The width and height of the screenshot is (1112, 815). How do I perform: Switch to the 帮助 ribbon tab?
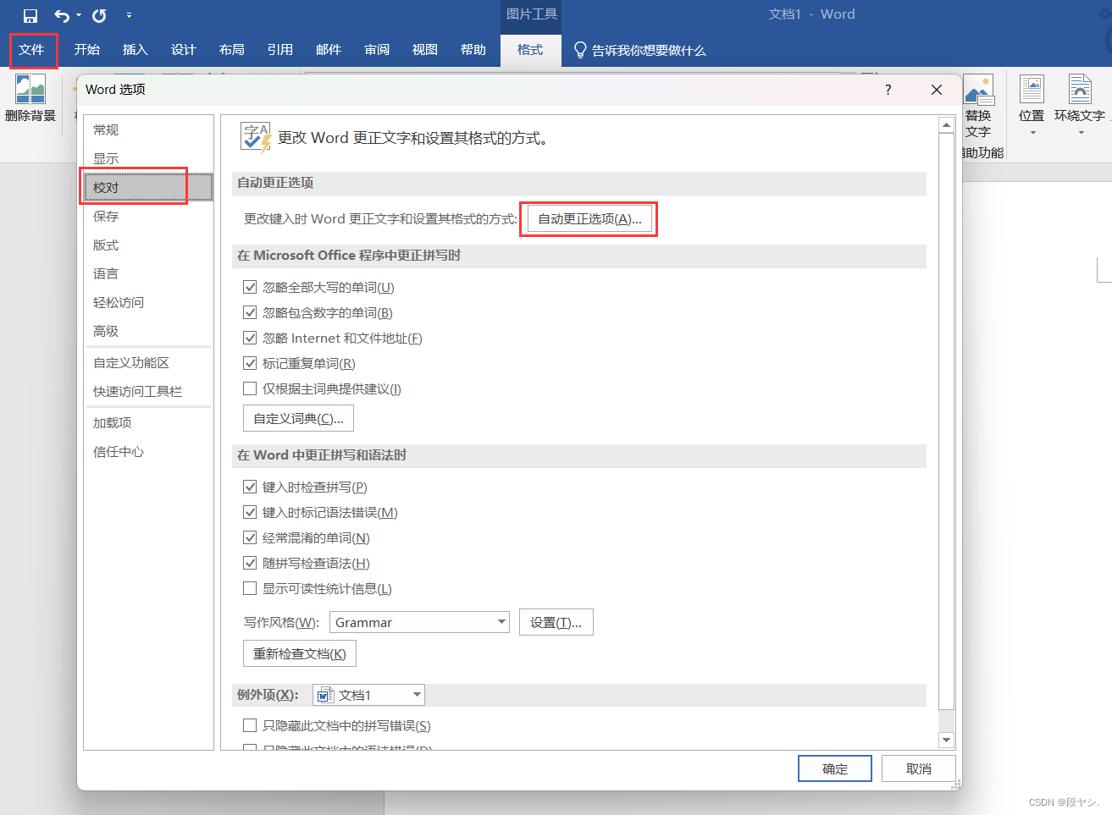coord(473,50)
